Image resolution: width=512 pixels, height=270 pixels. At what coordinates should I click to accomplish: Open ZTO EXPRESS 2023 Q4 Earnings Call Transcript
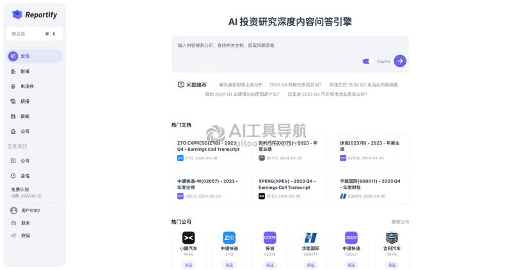point(209,150)
